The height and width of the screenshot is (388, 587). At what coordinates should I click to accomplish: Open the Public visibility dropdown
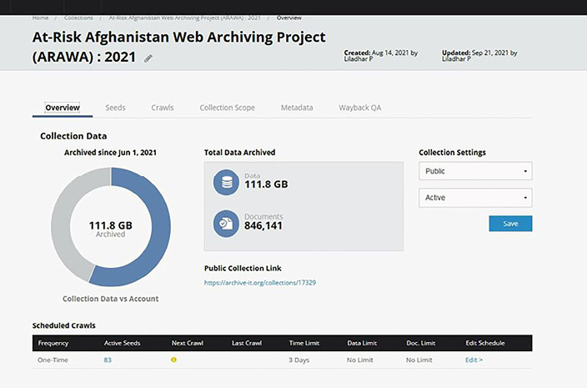[x=475, y=171]
